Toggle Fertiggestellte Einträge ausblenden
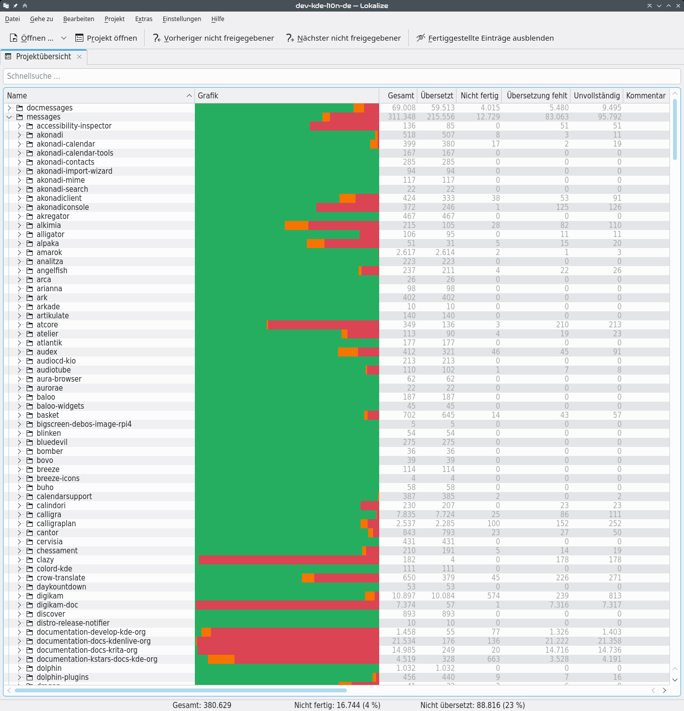Viewport: 684px width, 711px height. point(485,38)
